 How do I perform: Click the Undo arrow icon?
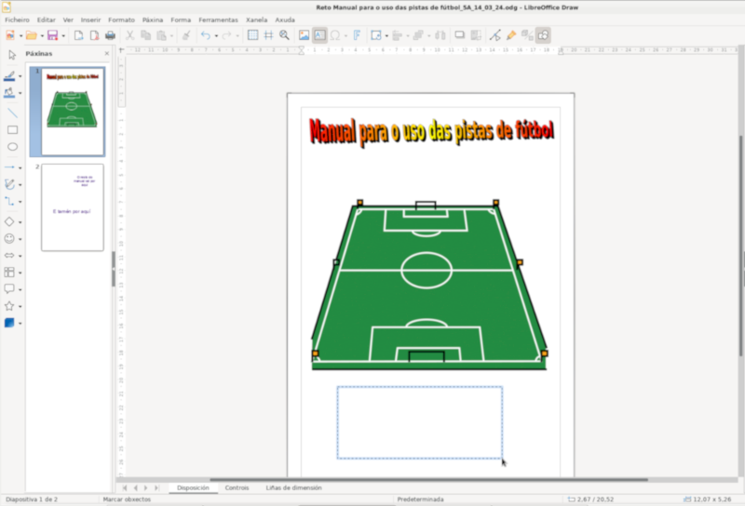tap(205, 35)
